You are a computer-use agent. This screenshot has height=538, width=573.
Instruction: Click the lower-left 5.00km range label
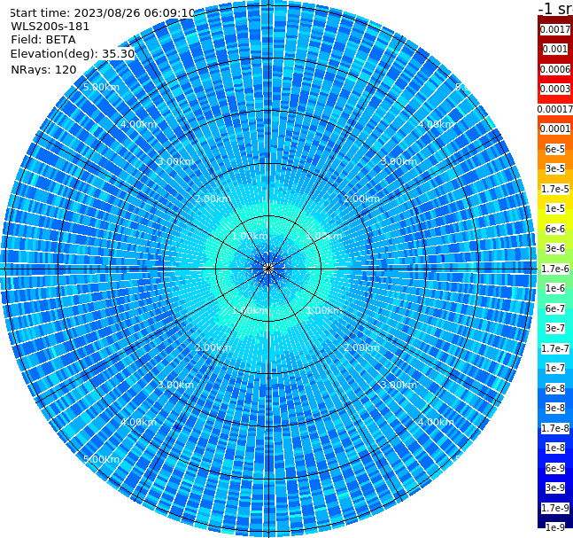tap(101, 459)
